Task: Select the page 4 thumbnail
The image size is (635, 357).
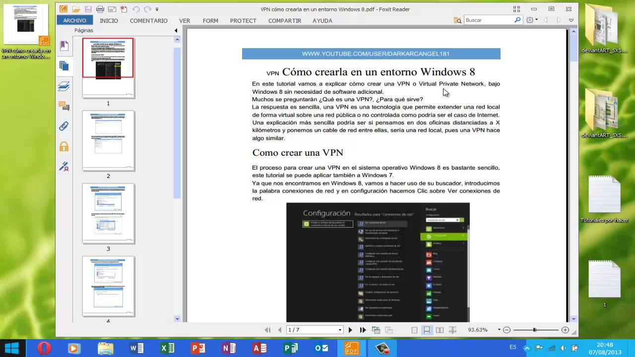Action: (108, 287)
